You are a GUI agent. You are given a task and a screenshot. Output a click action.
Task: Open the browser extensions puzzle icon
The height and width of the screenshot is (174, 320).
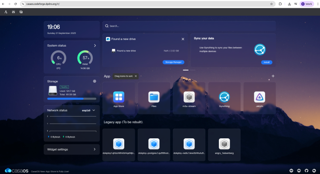280,4
